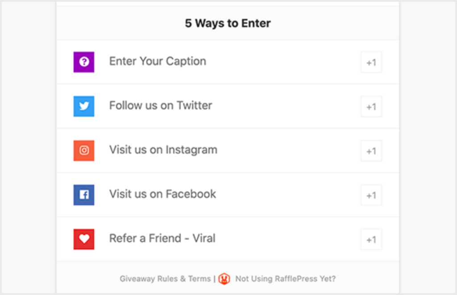Open the 'Not Using RafflePress Yet?' link

(x=285, y=278)
